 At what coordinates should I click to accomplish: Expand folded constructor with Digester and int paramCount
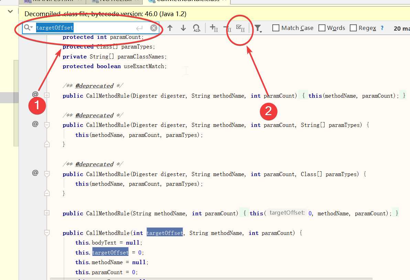(x=47, y=95)
